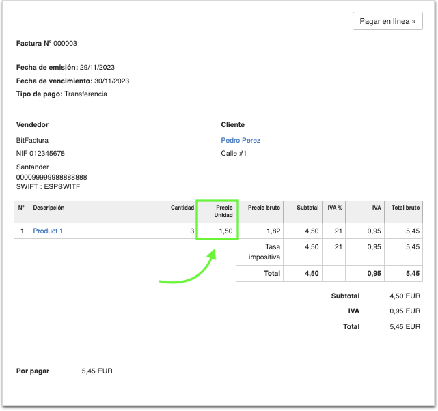Screen dimensions: 438x411
Task: Click the SWIFT : ESPSWITF bank code
Action: point(48,186)
